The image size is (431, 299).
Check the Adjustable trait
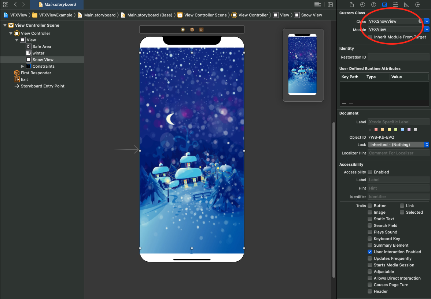tap(370, 272)
